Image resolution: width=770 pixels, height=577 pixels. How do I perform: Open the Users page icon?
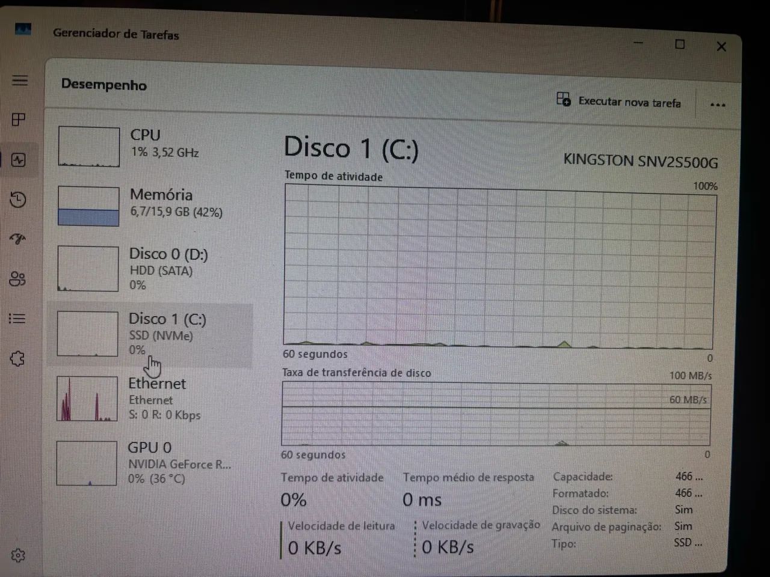[x=17, y=279]
